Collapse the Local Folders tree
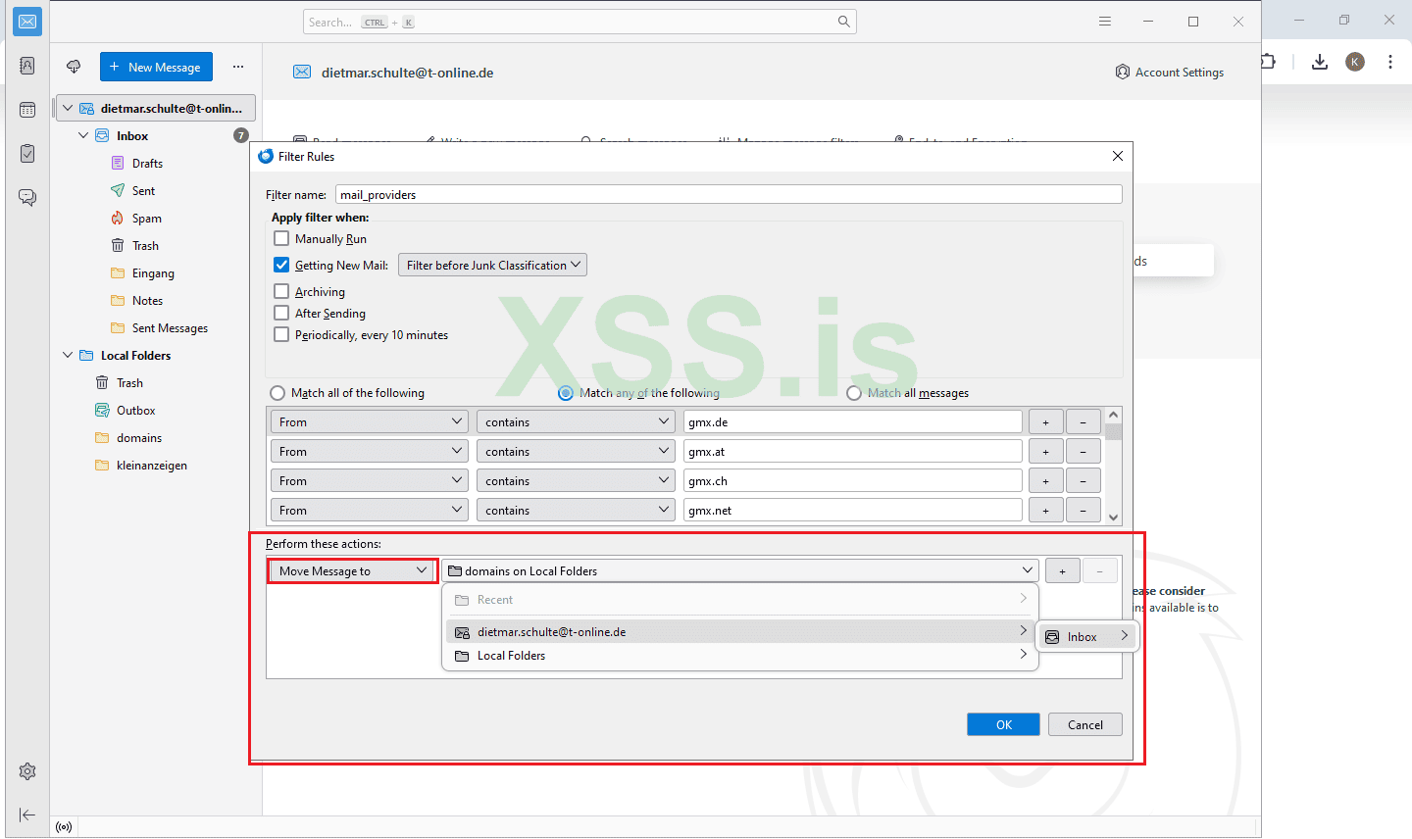This screenshot has width=1412, height=839. coord(68,356)
